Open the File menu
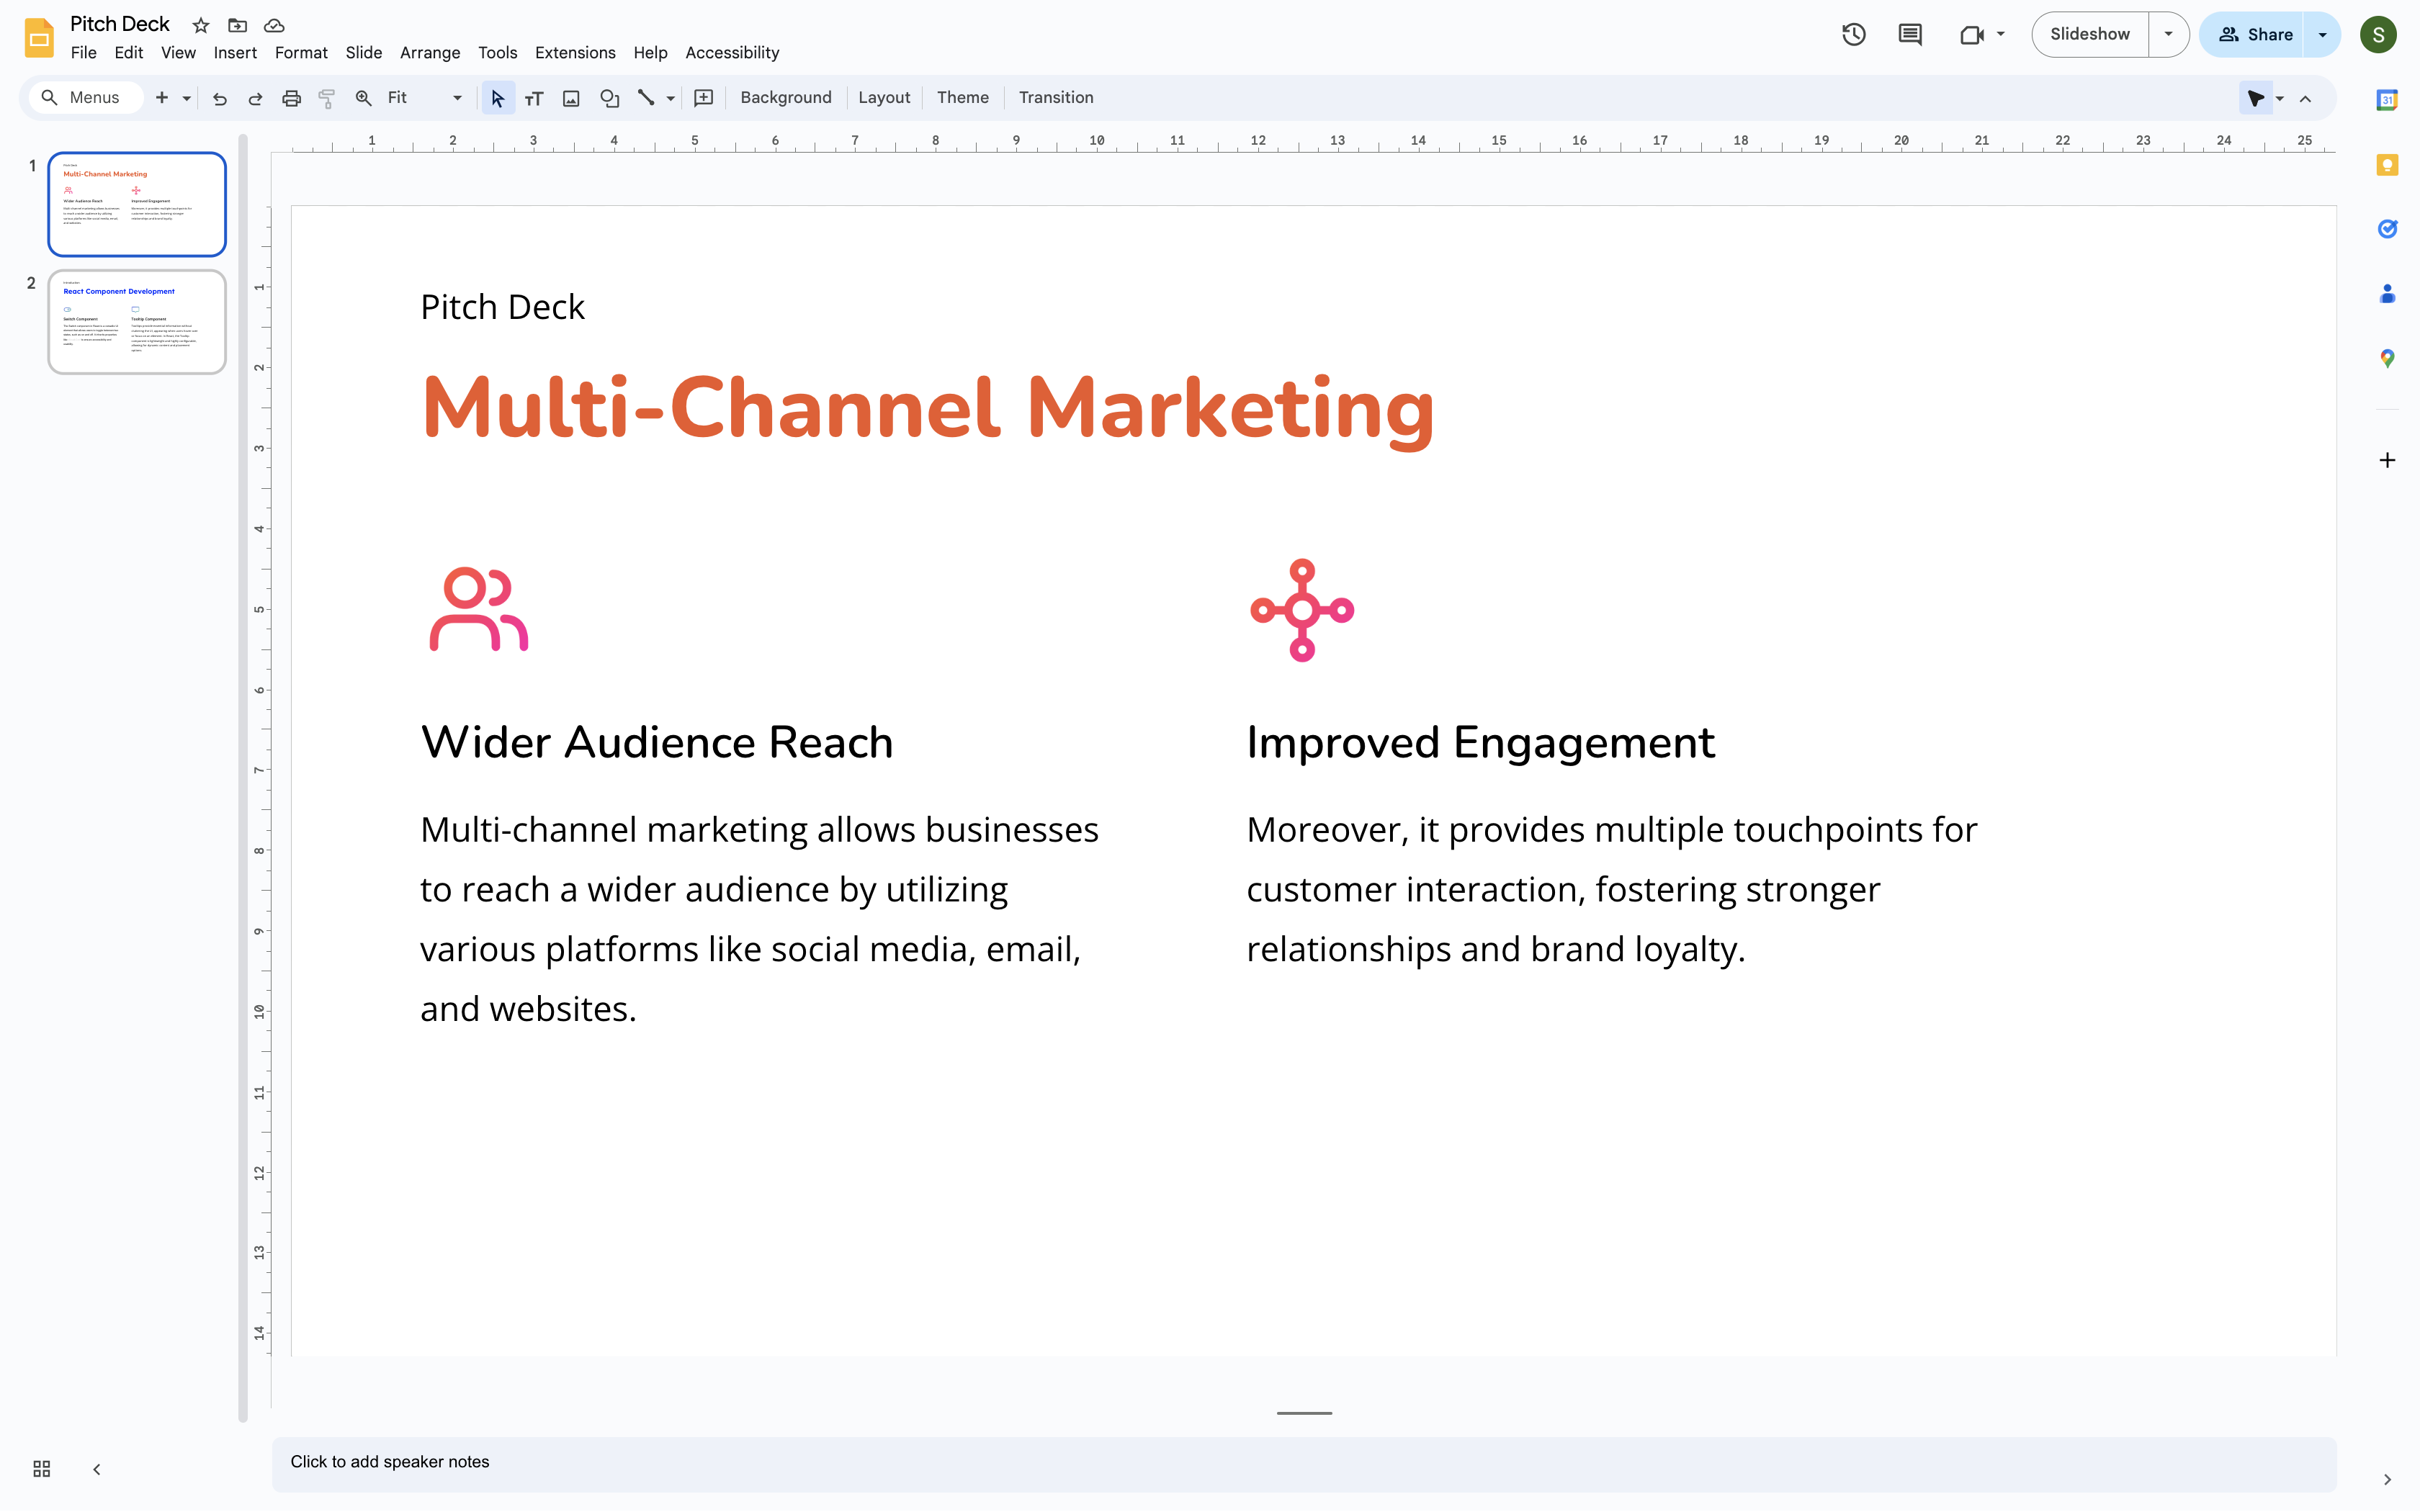The height and width of the screenshot is (1512, 2420). (84, 52)
